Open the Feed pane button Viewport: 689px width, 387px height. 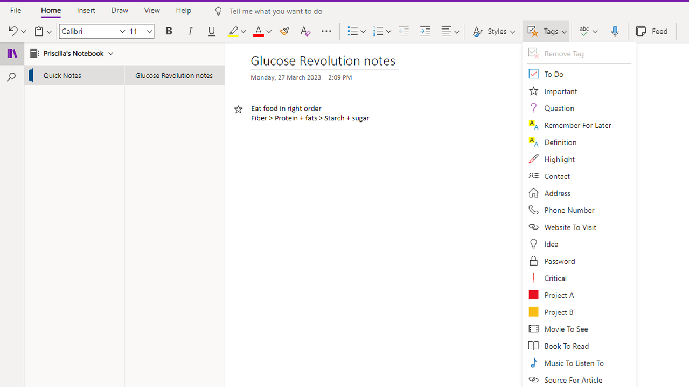(x=652, y=32)
